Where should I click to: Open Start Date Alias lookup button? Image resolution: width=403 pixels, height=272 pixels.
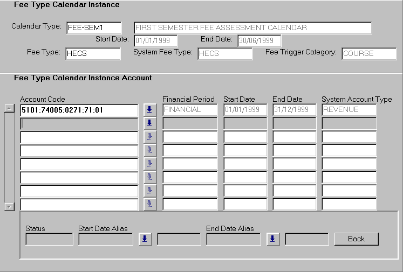[145, 239]
